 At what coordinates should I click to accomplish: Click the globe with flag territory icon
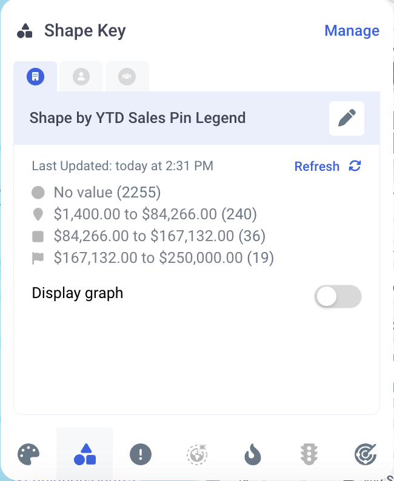coord(197,454)
